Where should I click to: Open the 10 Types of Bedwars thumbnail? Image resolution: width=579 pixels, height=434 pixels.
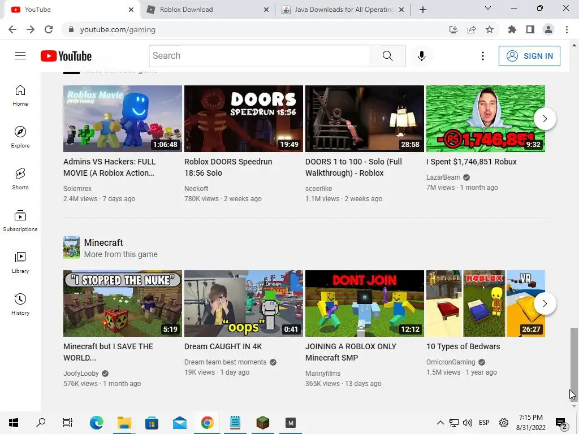click(x=486, y=303)
